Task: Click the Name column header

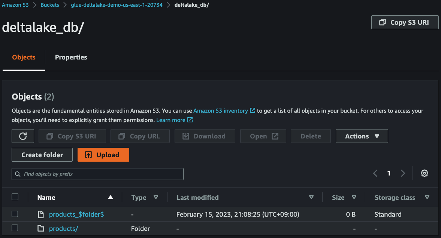Action: point(46,198)
